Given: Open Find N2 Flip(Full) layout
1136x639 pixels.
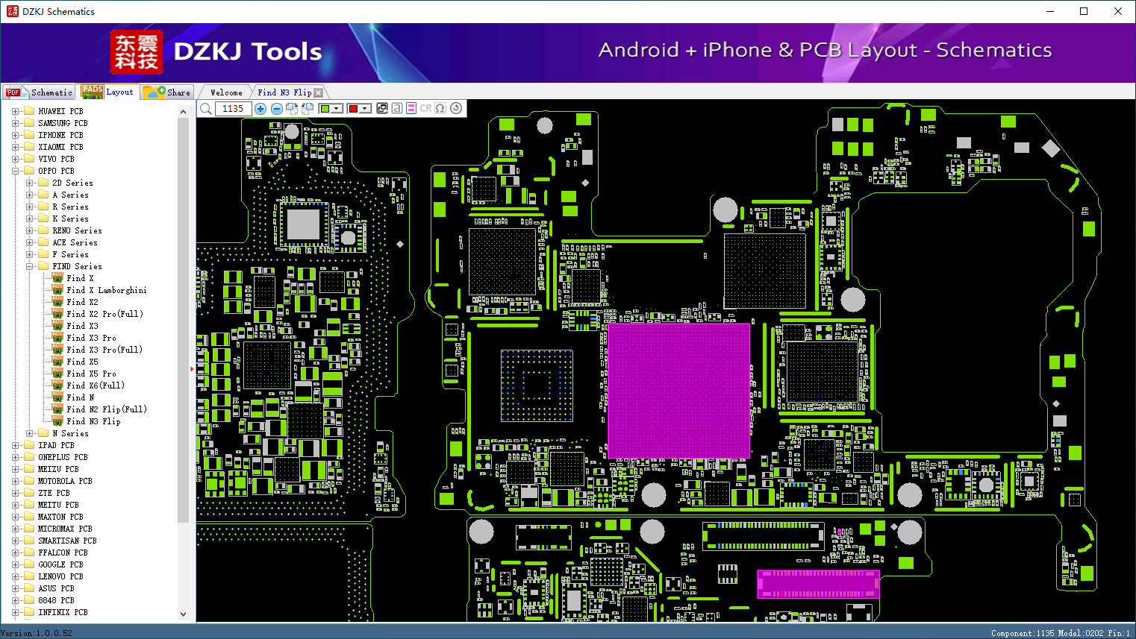Looking at the screenshot, I should click(107, 409).
